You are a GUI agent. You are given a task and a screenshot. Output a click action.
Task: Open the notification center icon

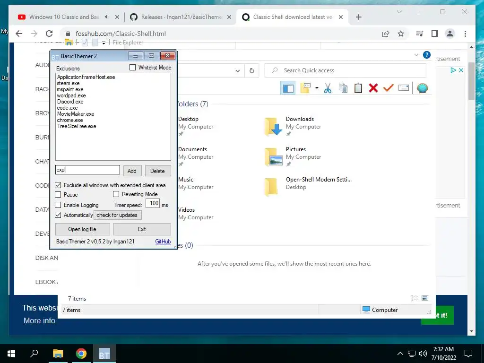coord(468,354)
